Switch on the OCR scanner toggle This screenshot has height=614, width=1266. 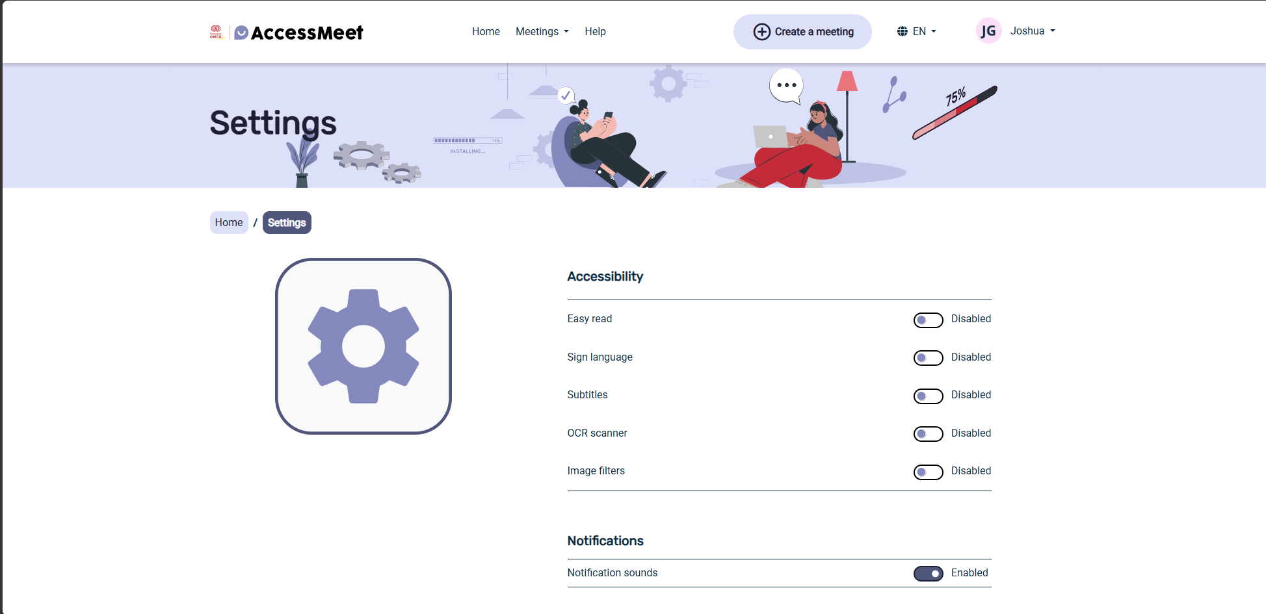(x=928, y=434)
